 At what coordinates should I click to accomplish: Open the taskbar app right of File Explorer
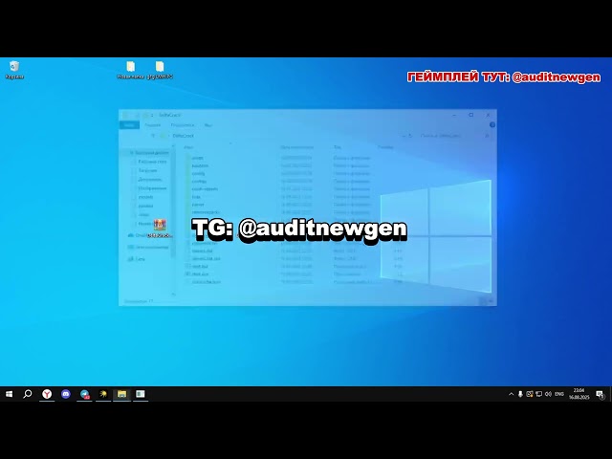[x=141, y=394]
